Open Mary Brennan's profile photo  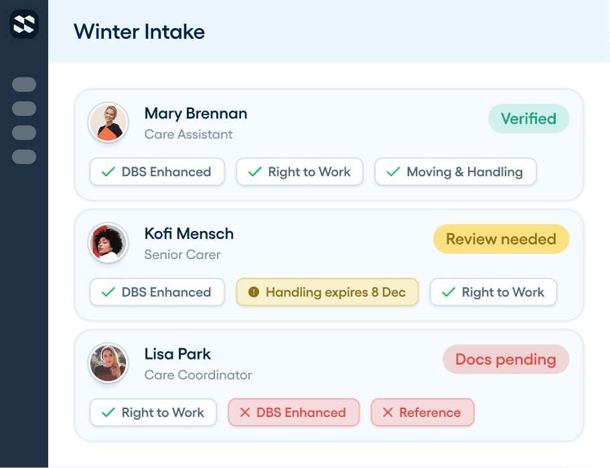[x=108, y=123]
